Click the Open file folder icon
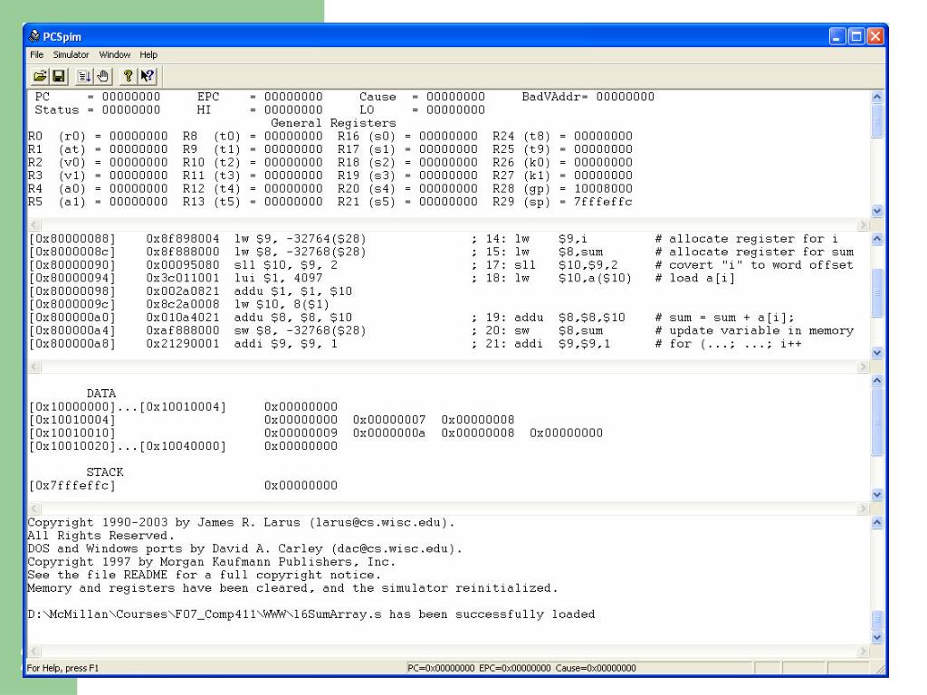Viewport: 927px width, 695px height. 40,76
